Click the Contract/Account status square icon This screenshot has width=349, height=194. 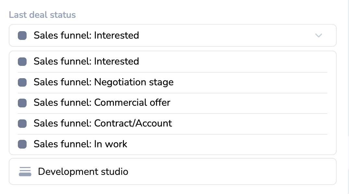(22, 124)
